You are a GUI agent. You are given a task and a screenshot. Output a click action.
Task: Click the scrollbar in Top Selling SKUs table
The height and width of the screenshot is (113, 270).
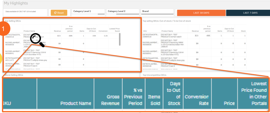pyautogui.click(x=120, y=39)
